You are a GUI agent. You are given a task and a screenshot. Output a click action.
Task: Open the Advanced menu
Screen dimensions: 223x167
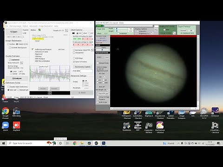tap(33, 26)
